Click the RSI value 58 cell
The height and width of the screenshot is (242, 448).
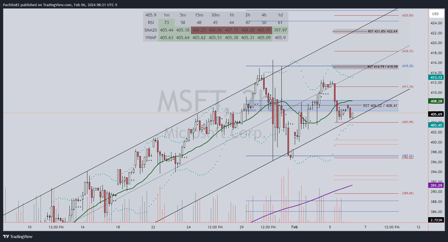coord(183,23)
